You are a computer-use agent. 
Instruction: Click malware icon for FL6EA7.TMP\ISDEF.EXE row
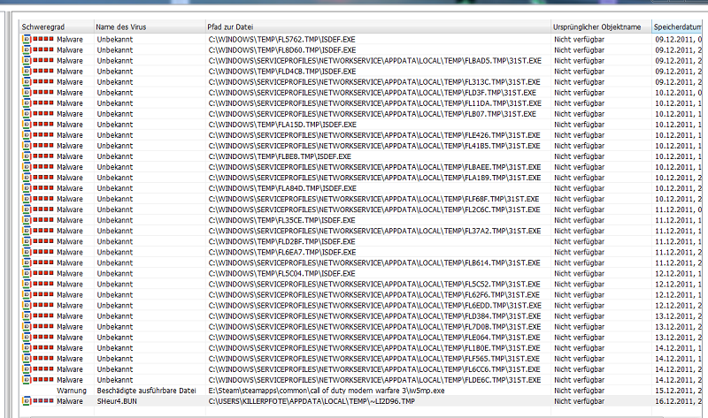(27, 252)
